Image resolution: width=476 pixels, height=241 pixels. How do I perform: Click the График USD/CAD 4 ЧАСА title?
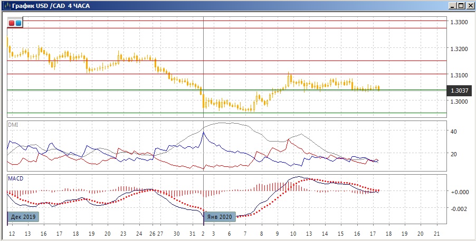[51, 6]
